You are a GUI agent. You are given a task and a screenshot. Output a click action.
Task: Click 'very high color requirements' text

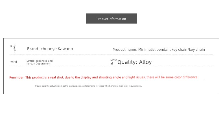(128, 86)
